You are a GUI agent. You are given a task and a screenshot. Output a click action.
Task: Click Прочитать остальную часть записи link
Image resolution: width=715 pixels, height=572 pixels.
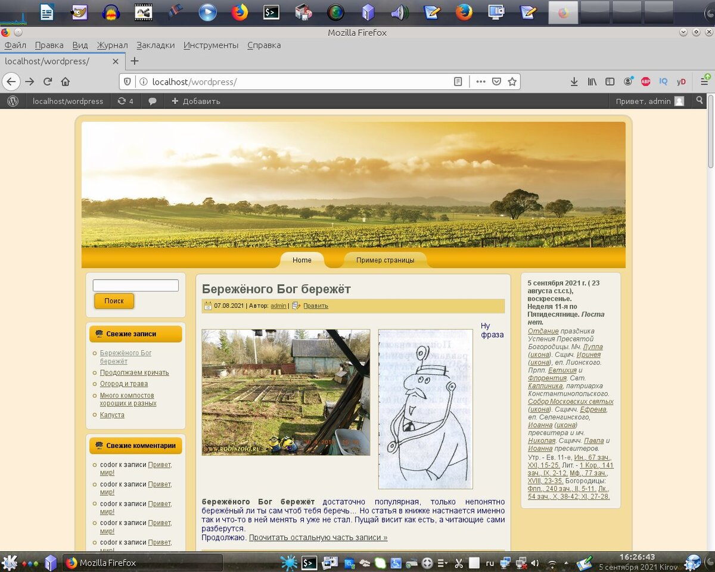coord(318,537)
